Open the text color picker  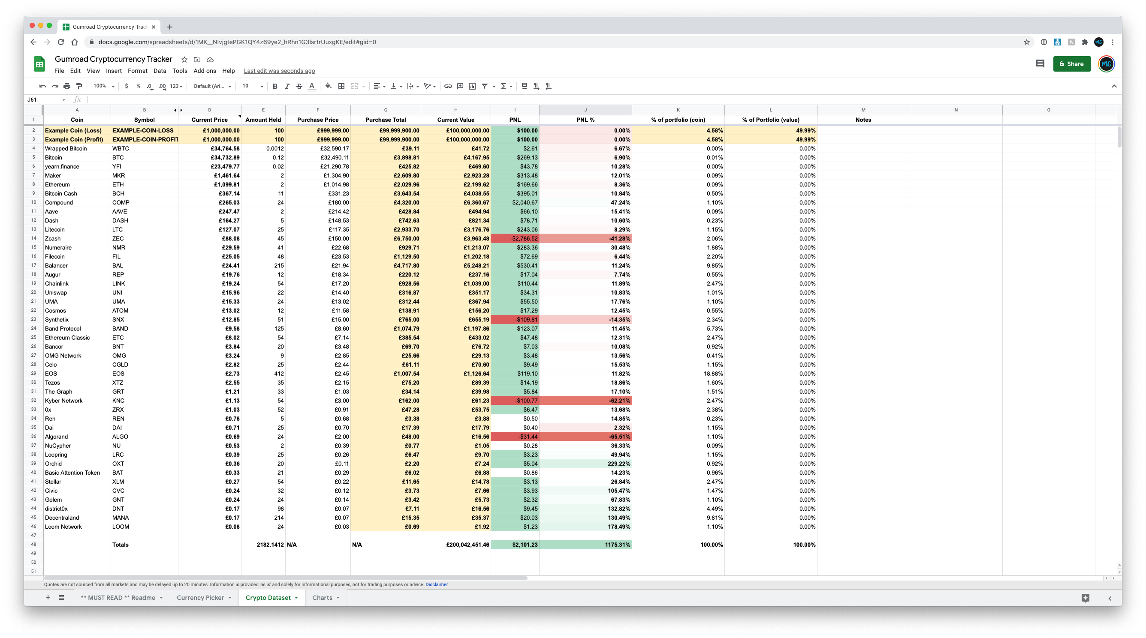pyautogui.click(x=312, y=86)
